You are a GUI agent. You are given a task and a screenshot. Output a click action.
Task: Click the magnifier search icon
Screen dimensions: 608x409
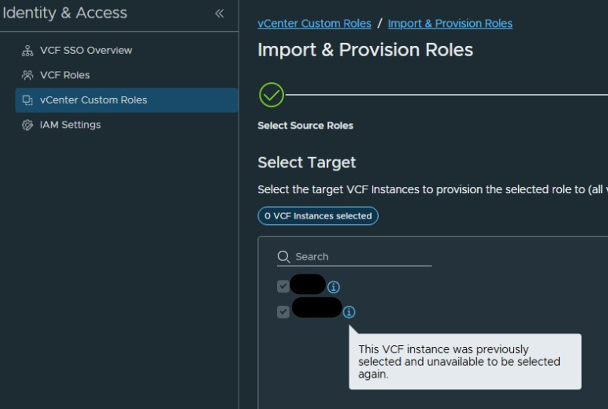284,257
